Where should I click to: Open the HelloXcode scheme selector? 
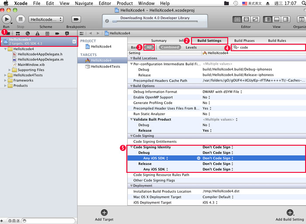[x=46, y=19]
